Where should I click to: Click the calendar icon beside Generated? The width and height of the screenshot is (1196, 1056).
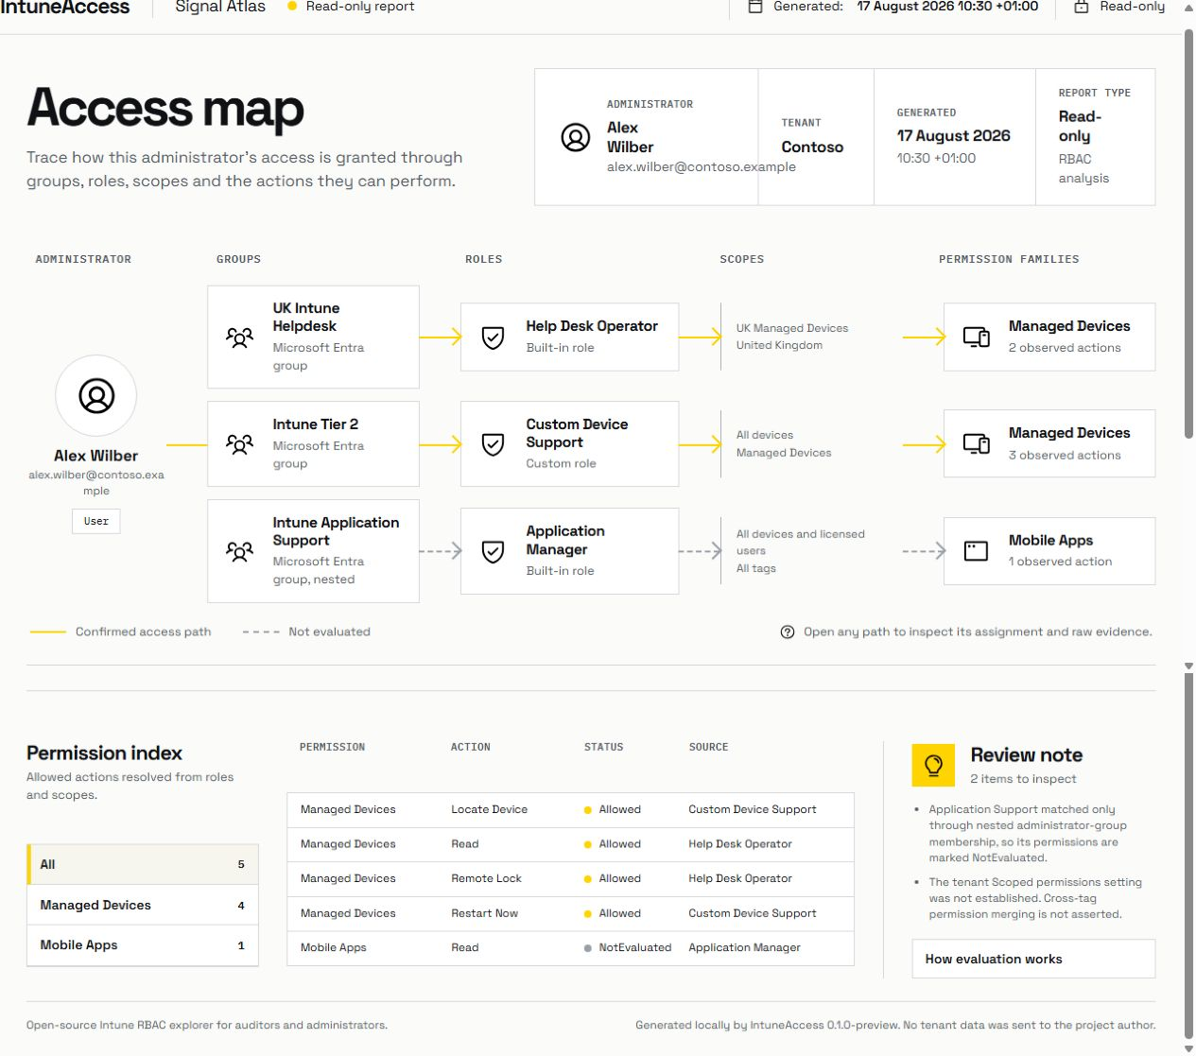click(x=755, y=7)
